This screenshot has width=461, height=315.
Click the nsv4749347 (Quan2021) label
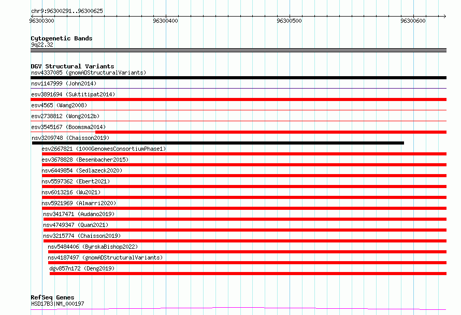(76, 225)
